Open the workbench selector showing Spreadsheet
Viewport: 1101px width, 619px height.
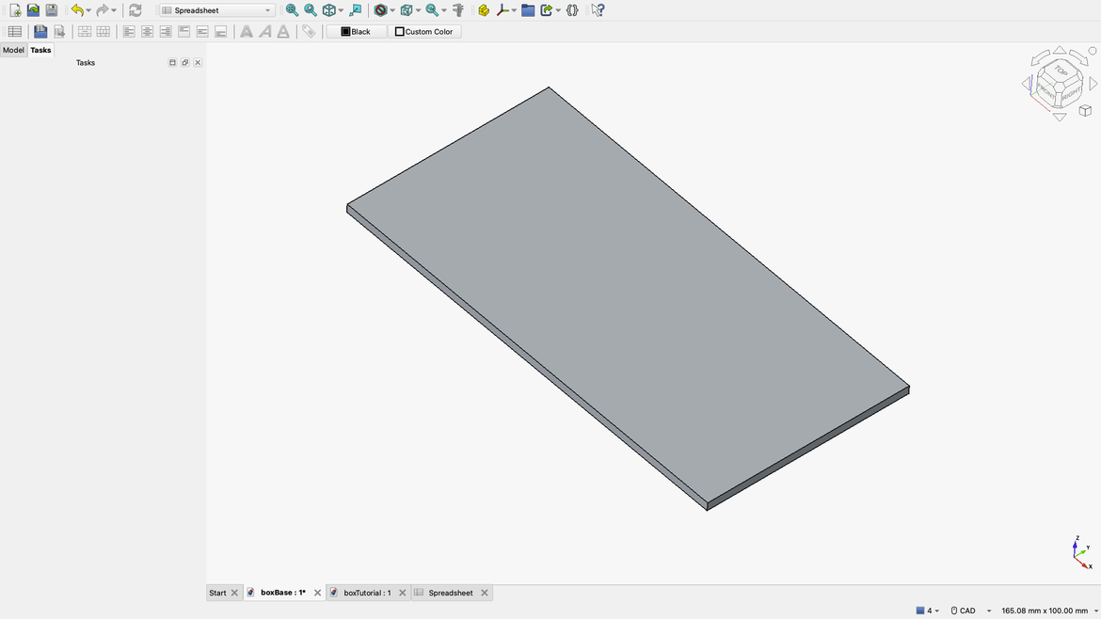tap(215, 9)
